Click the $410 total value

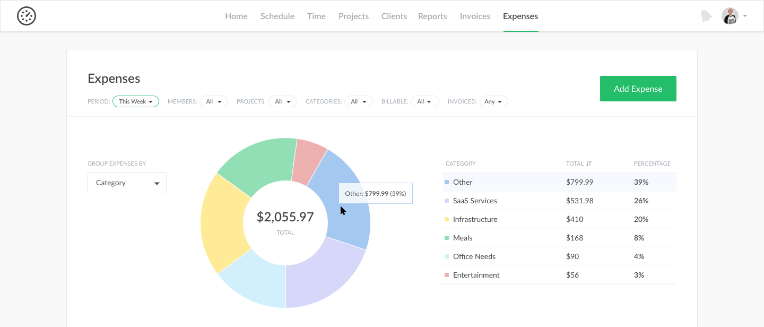click(575, 219)
